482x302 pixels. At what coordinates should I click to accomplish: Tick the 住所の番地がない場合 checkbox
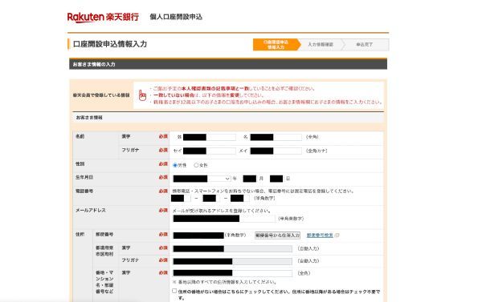(174, 291)
